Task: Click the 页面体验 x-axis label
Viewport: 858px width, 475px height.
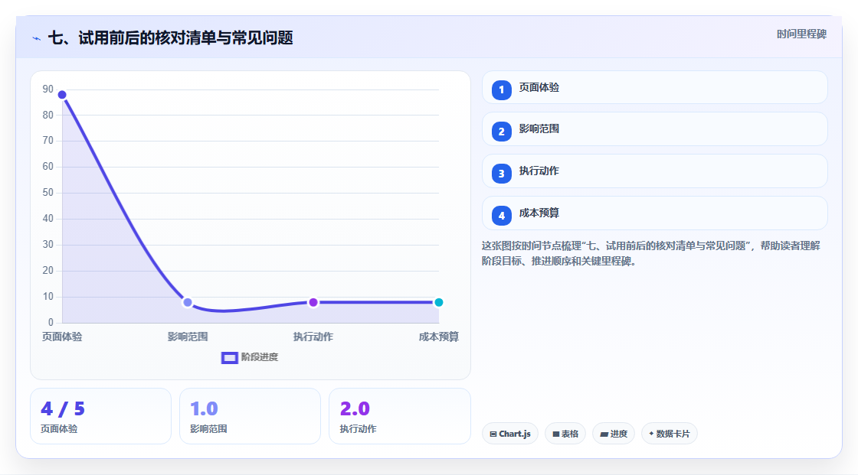Action: click(x=62, y=337)
